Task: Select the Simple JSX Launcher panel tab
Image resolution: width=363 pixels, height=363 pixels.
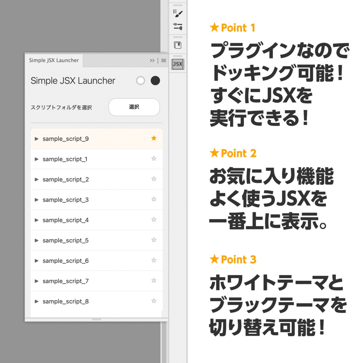Action: (x=53, y=60)
